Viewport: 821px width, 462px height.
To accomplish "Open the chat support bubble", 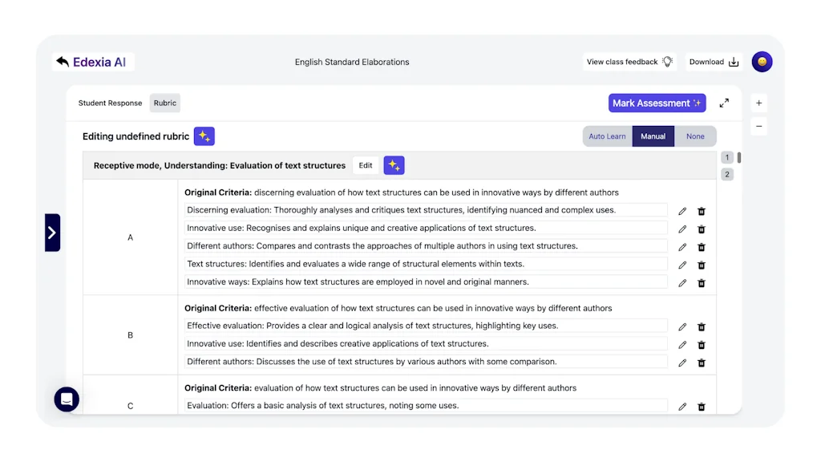I will tap(67, 399).
